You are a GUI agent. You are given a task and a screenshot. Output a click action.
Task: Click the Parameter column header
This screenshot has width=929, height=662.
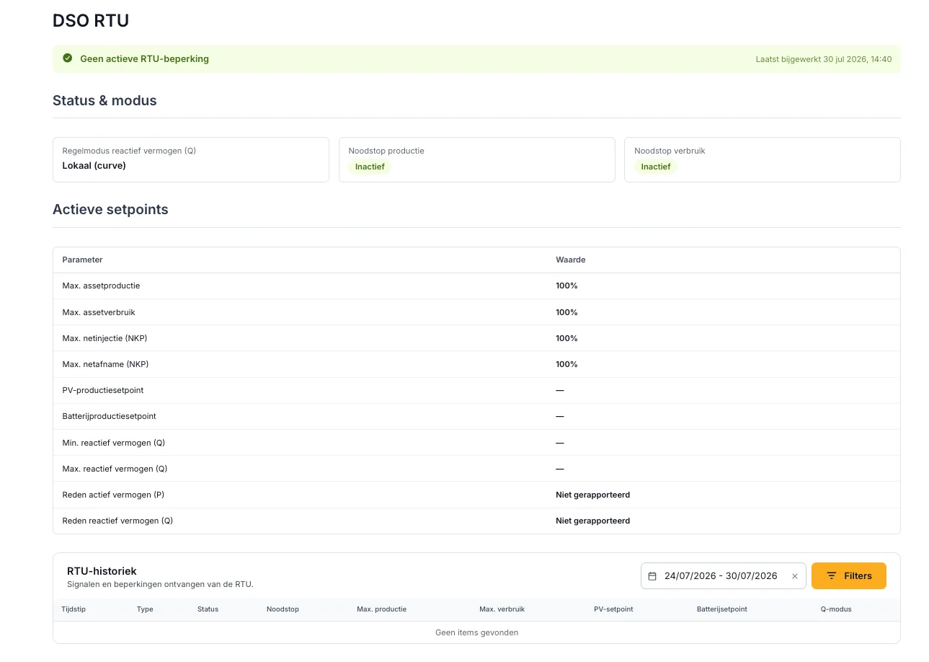pyautogui.click(x=83, y=260)
